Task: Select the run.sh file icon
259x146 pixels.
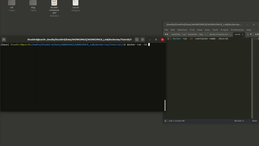Action: (x=76, y=3)
